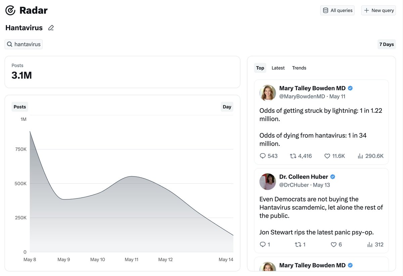
Task: Click the May 13 post date
Action: [321, 185]
